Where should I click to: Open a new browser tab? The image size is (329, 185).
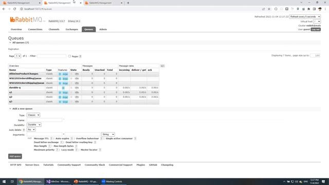[x=128, y=3]
